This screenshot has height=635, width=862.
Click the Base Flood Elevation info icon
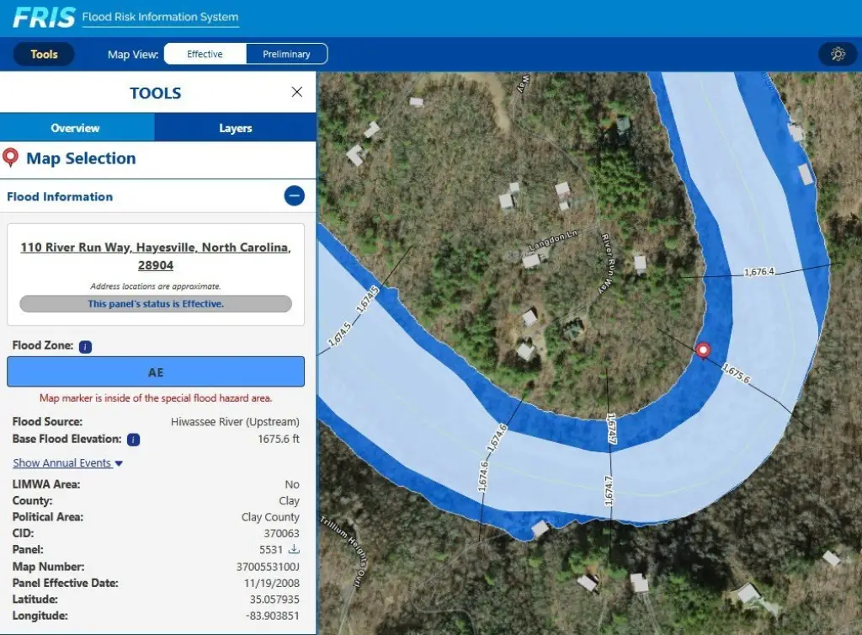point(134,440)
